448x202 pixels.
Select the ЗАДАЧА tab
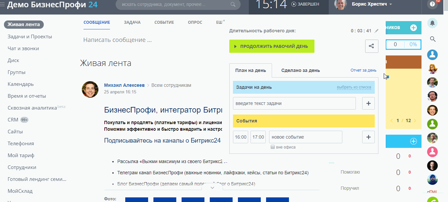(x=132, y=22)
